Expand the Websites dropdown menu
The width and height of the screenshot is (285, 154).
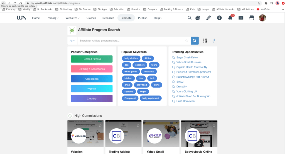(72, 18)
